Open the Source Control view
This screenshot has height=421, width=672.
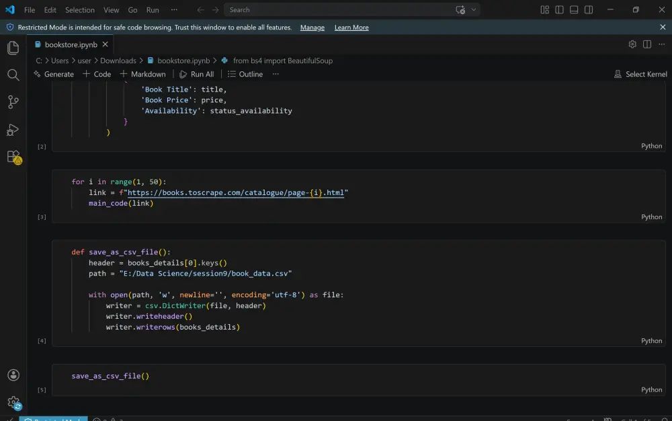[x=13, y=102]
